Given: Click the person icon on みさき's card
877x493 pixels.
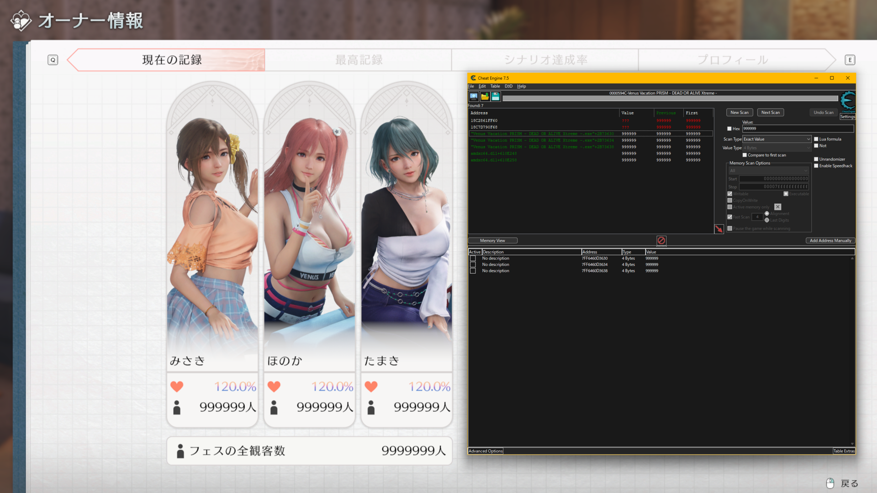Looking at the screenshot, I should (x=177, y=407).
